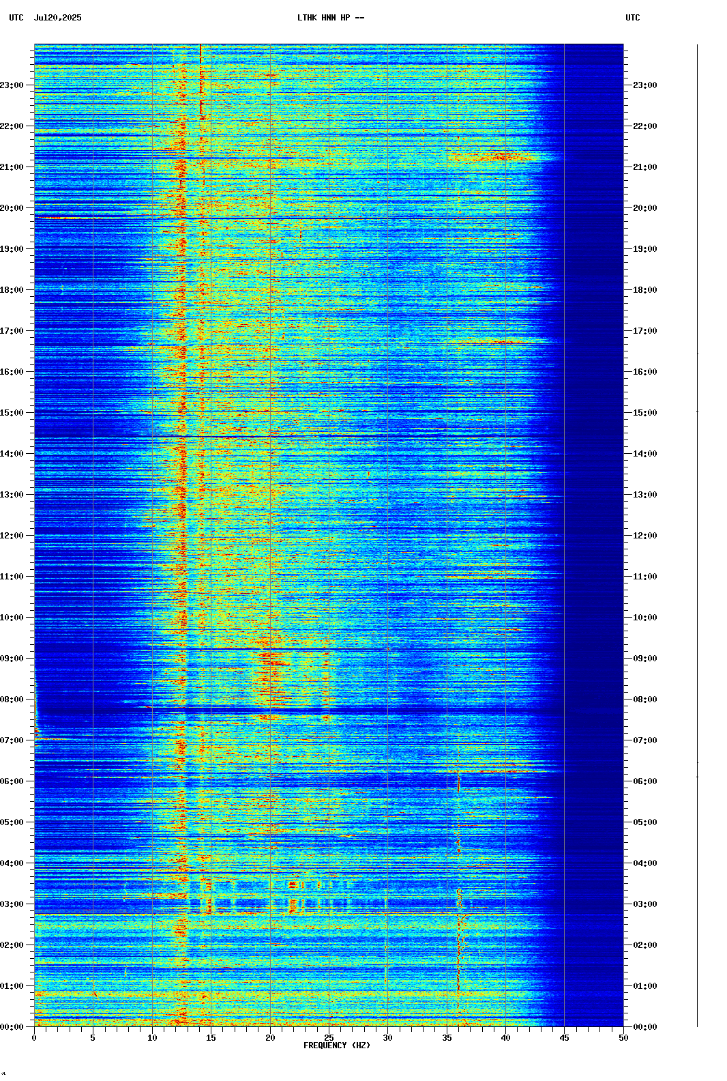
Task: Click frequency axis tick label 15
Action: coord(211,1038)
